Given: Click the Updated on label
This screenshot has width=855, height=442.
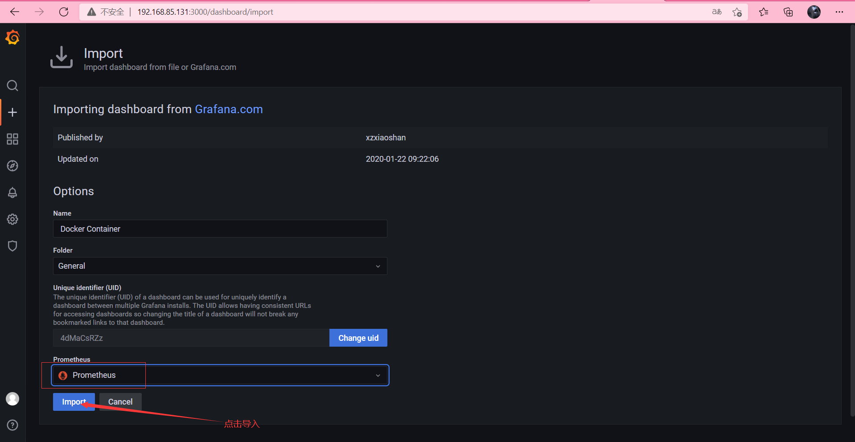Looking at the screenshot, I should (78, 159).
